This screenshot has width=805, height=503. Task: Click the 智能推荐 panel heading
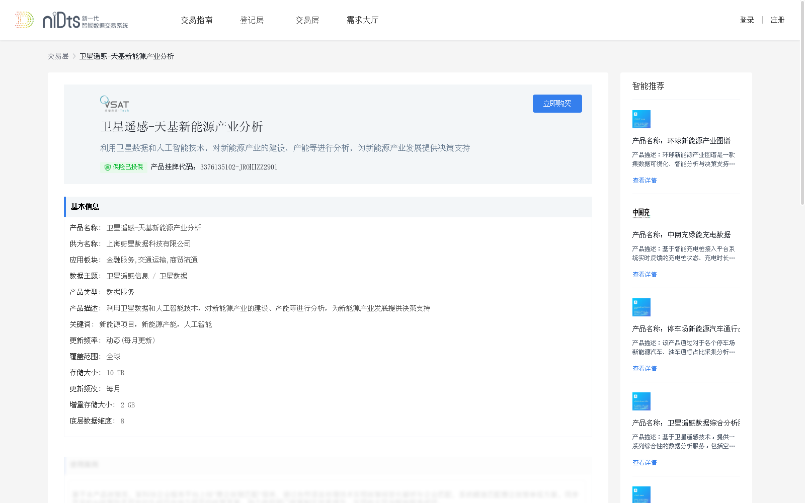[x=648, y=86]
